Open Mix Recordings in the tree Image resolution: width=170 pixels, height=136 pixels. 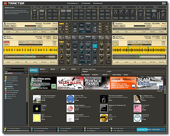[x=5, y=92]
